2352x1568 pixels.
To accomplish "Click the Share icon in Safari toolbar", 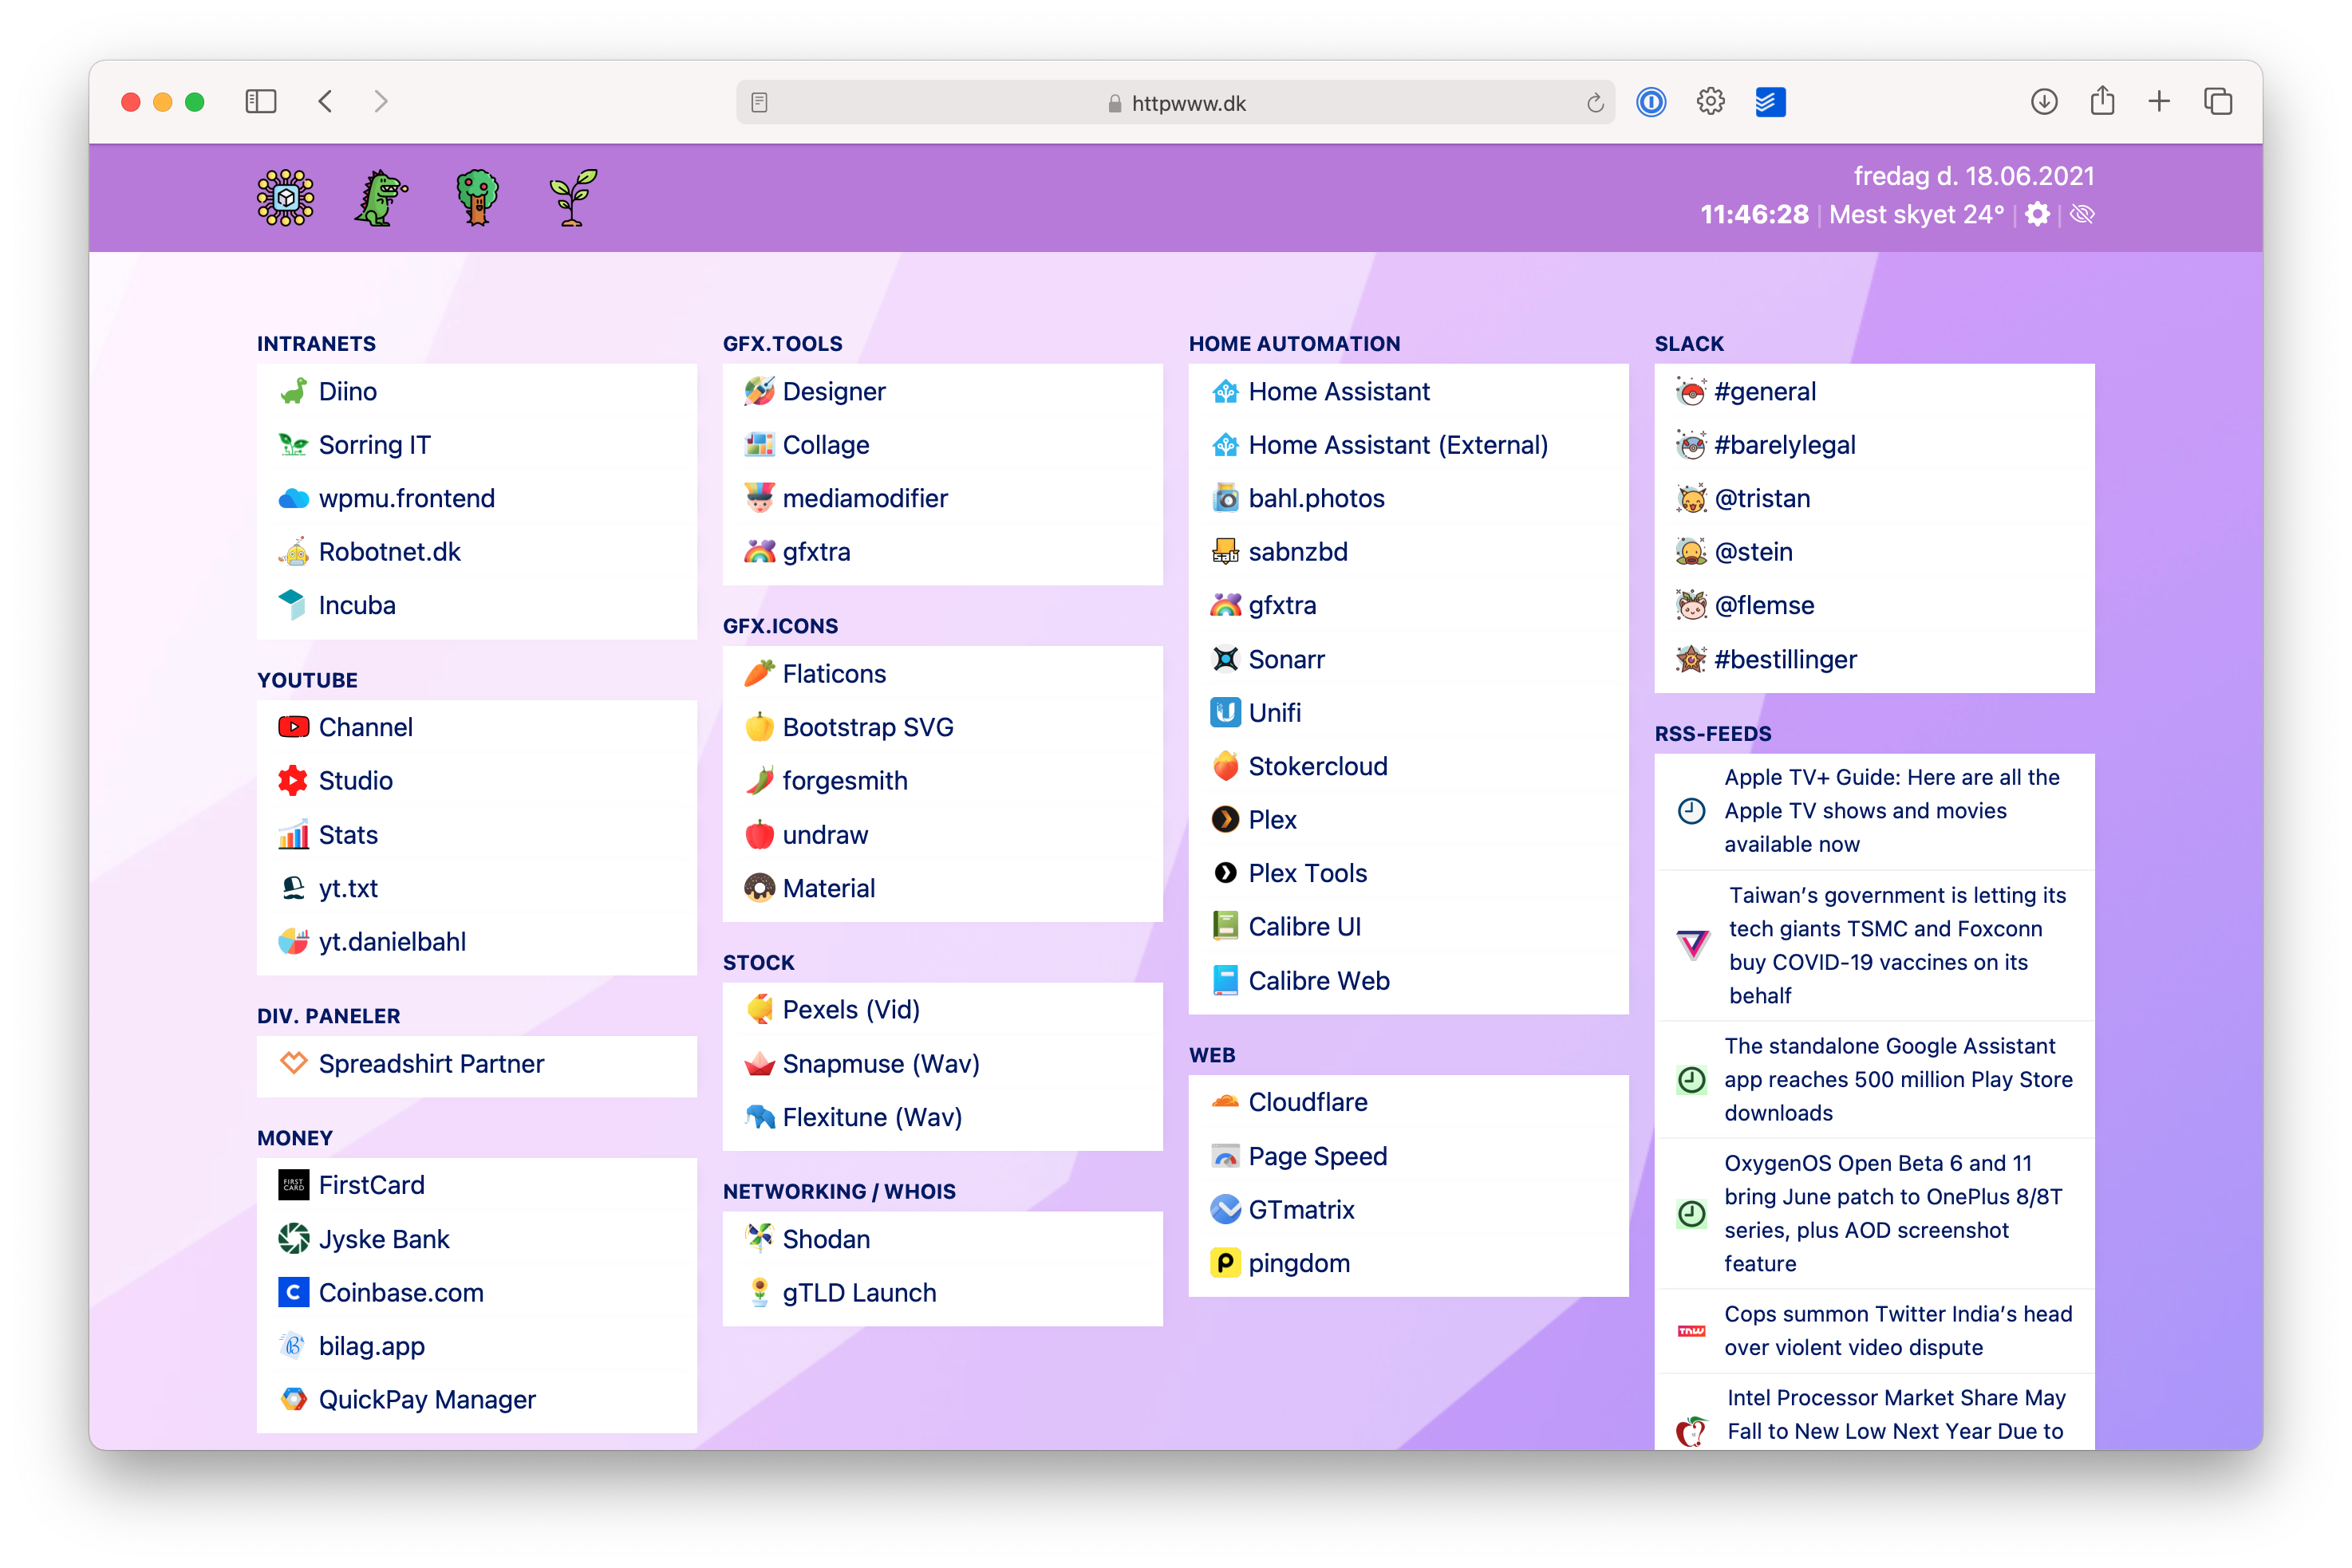I will point(2102,102).
